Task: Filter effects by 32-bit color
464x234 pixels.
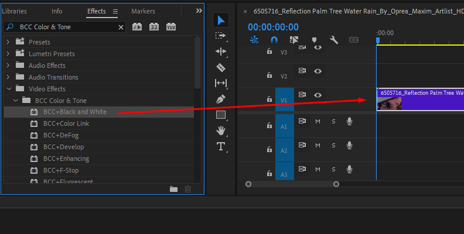Action: (154, 27)
